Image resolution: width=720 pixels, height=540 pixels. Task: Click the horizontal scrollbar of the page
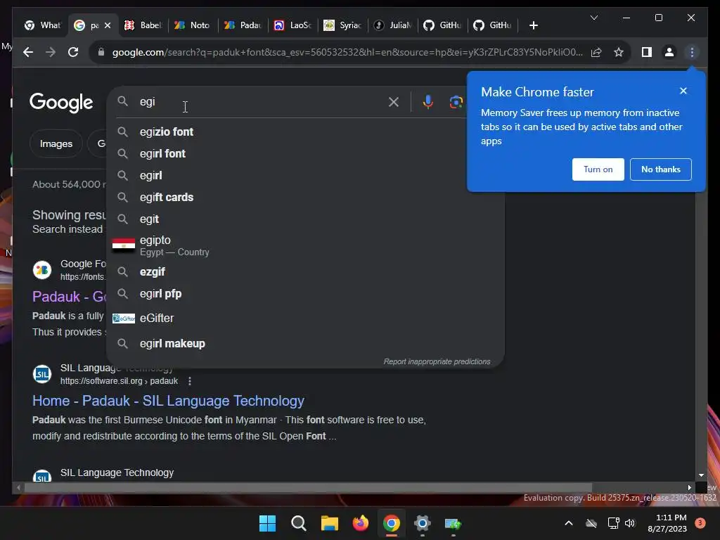[x=308, y=488]
